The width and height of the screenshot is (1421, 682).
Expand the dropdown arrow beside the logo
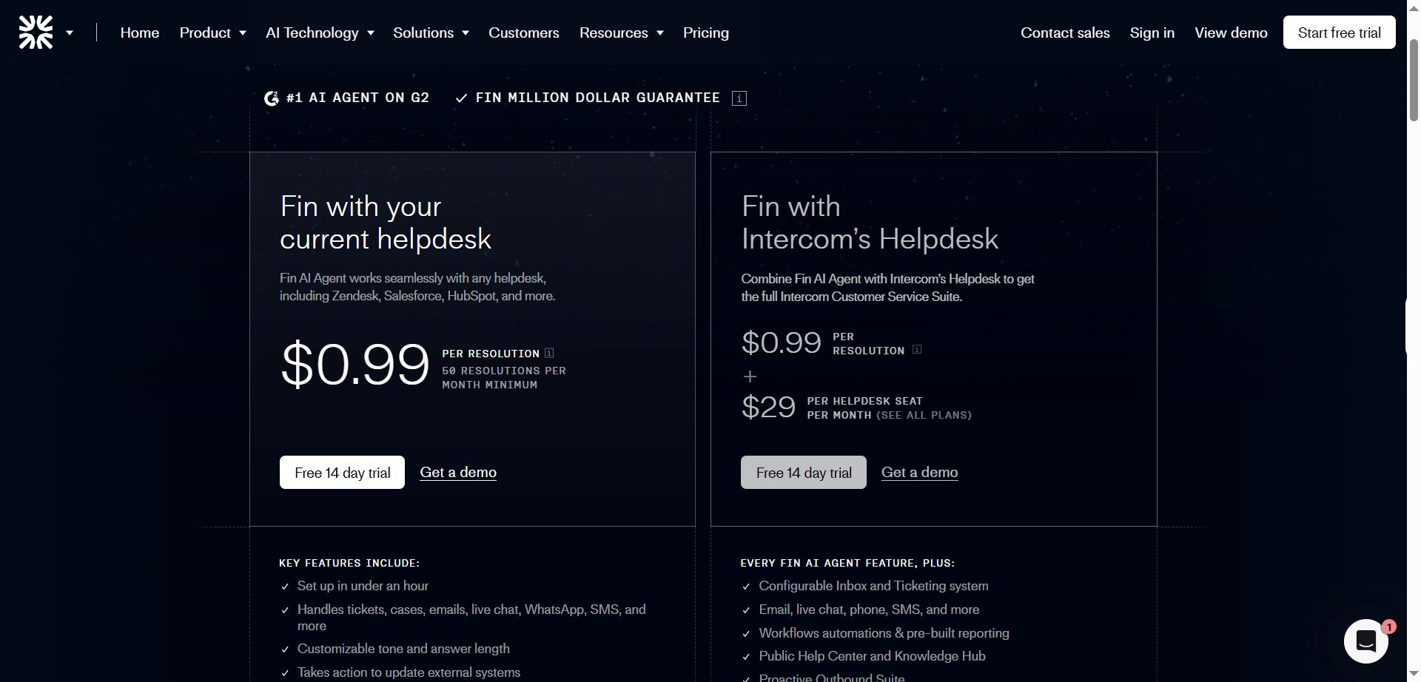click(x=70, y=33)
